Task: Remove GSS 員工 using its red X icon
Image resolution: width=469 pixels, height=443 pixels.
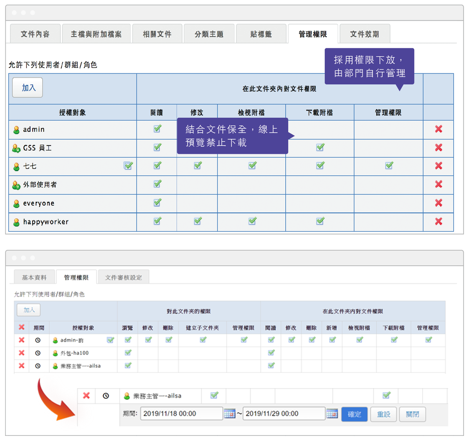Action: 439,148
